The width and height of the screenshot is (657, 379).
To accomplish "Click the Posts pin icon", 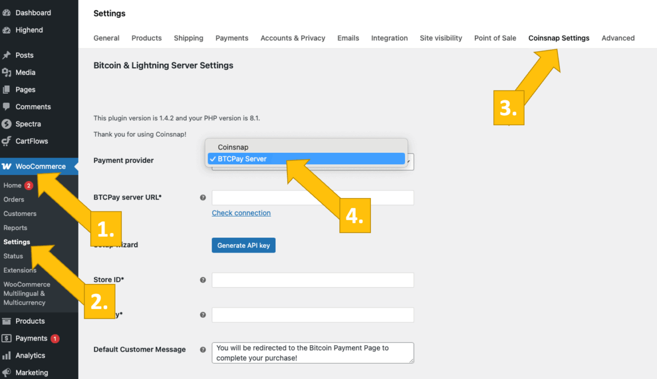I will [x=6, y=55].
